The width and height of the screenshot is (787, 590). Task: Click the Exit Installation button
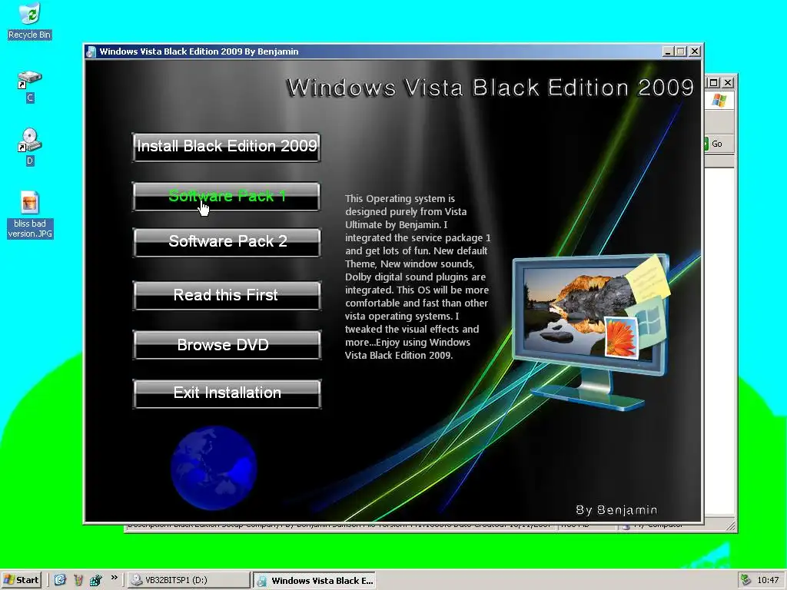tap(227, 393)
